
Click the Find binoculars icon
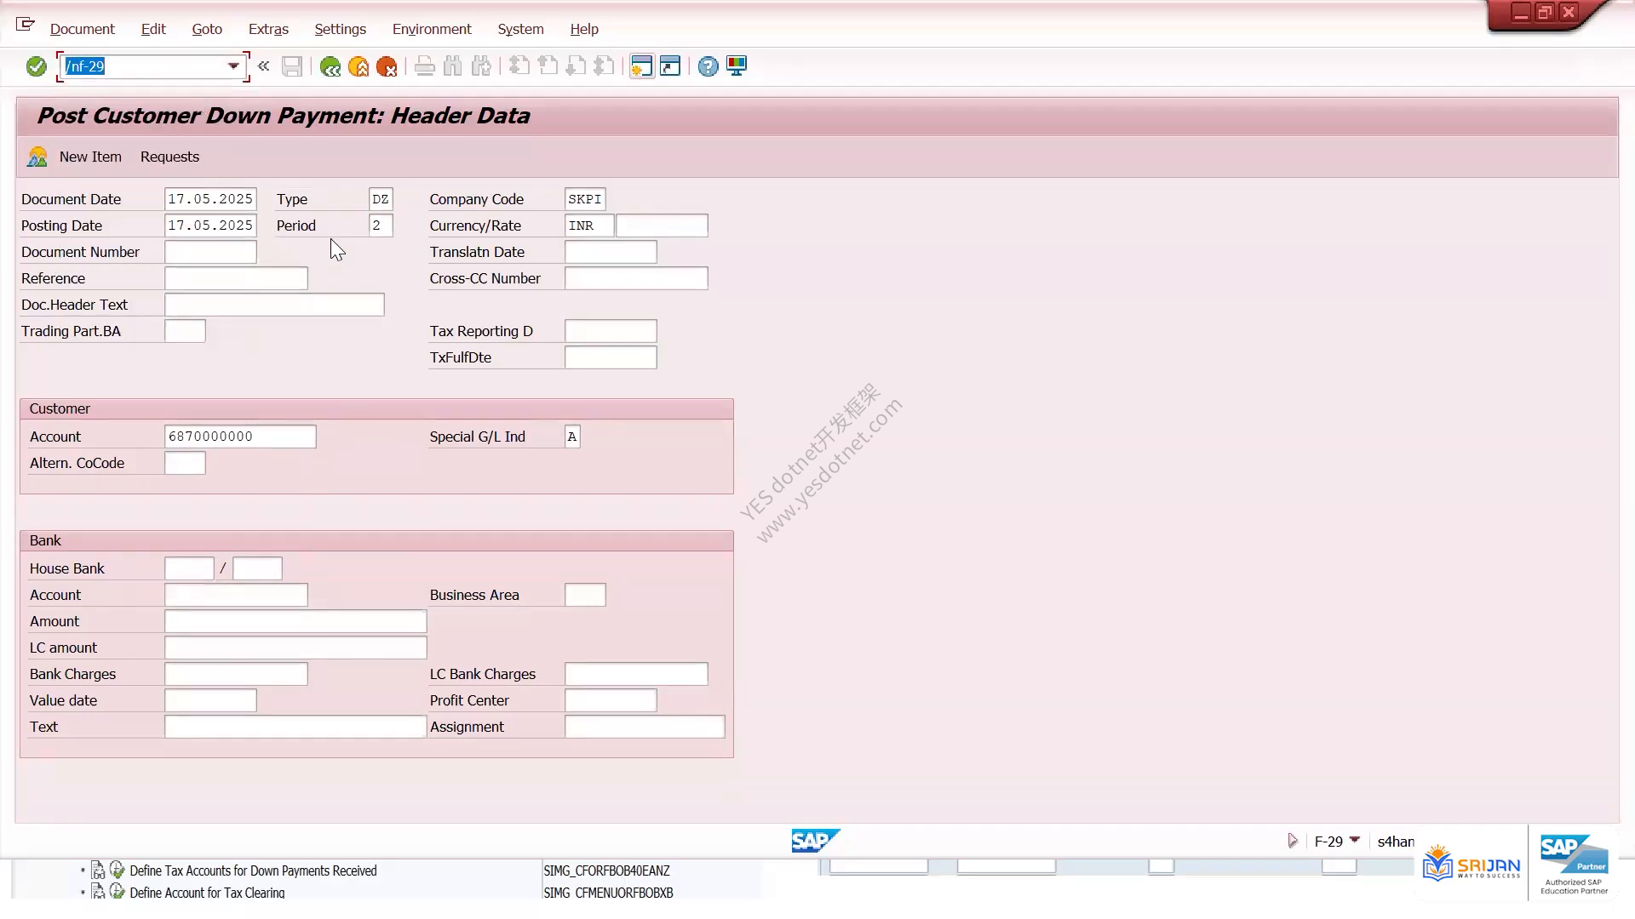453,66
